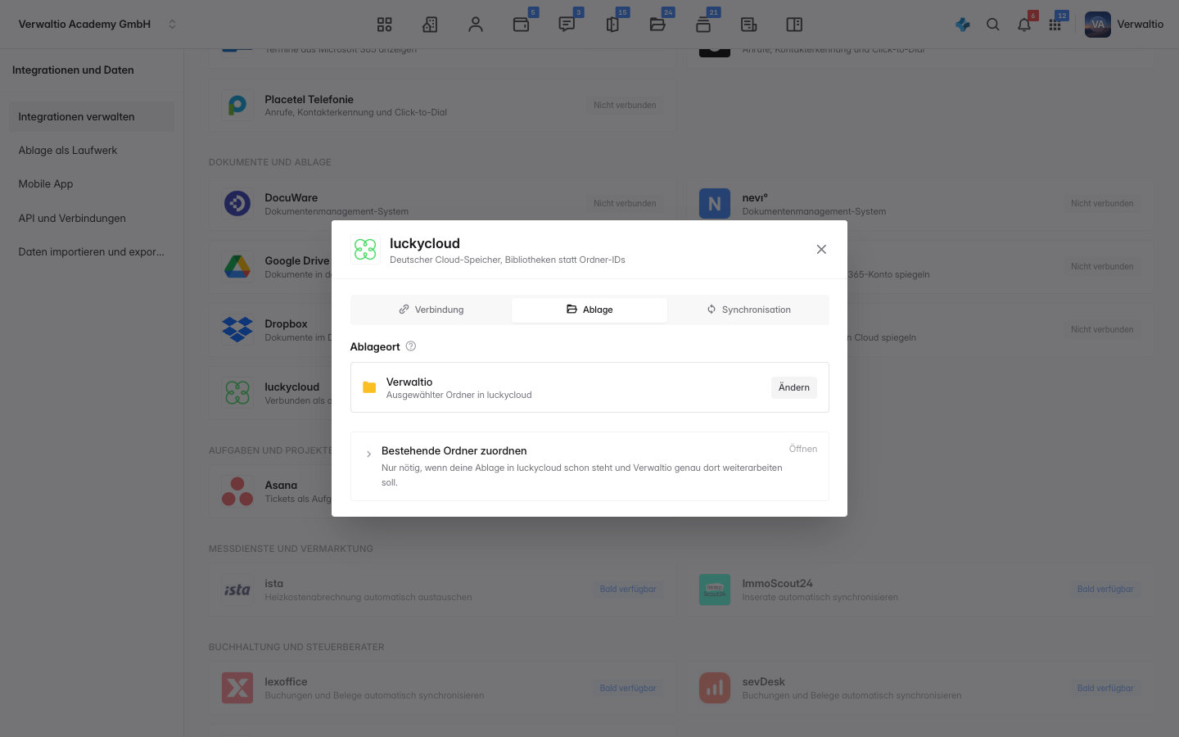
Task: Open the dashboard grid icon in top navigation
Action: coord(385,25)
